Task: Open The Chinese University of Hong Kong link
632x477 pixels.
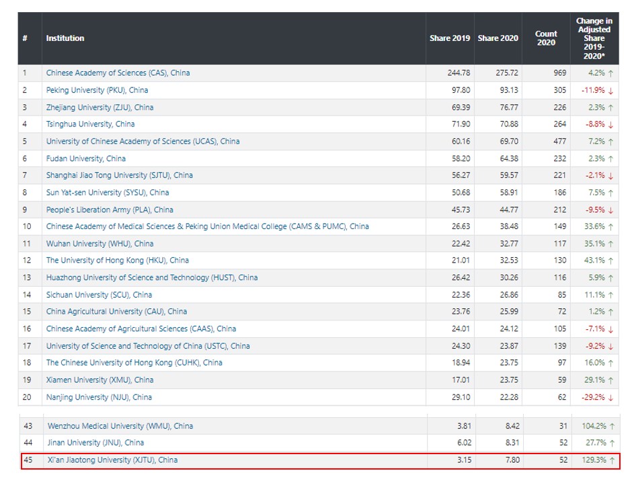Action: [x=134, y=363]
